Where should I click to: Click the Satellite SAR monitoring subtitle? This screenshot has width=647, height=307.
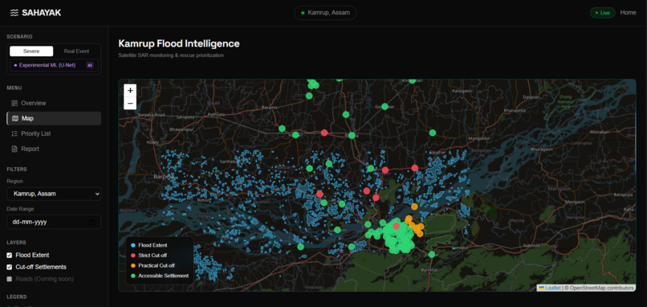(171, 55)
